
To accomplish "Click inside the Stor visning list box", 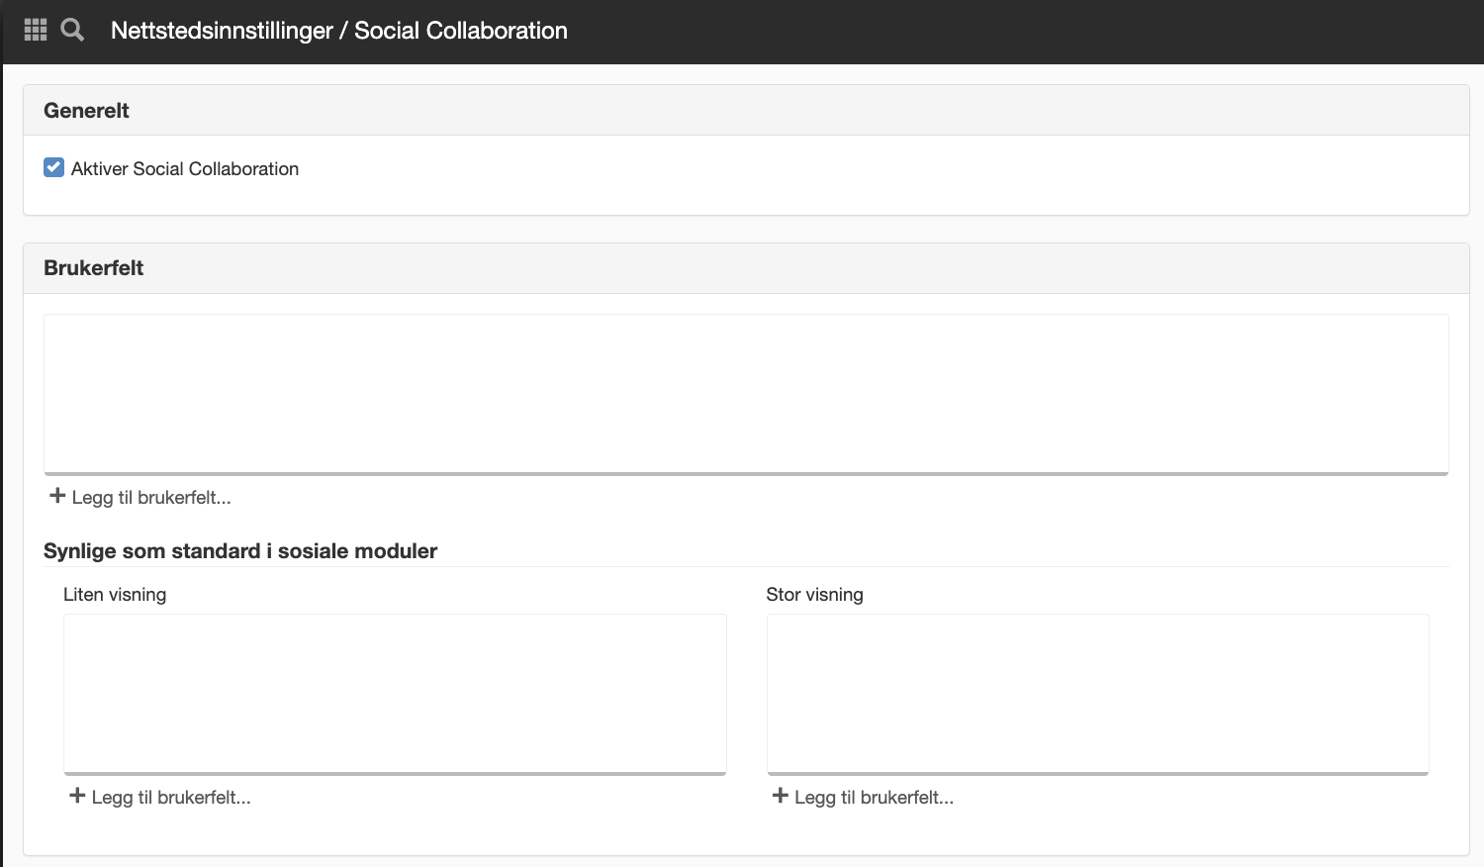I will pos(1098,694).
